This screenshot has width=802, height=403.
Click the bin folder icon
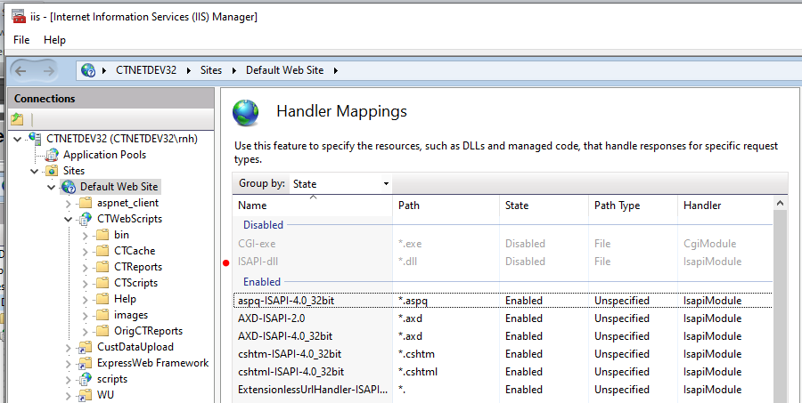click(102, 235)
